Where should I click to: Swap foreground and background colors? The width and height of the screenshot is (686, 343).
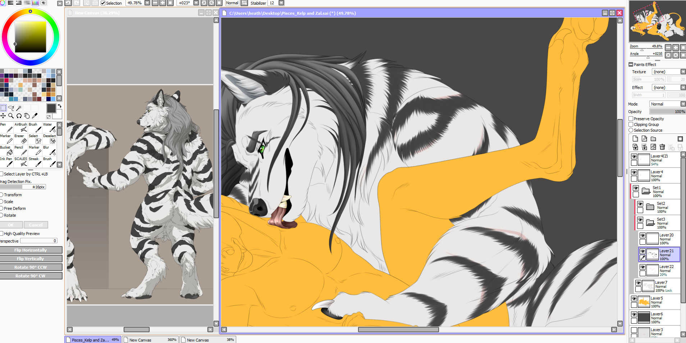pyautogui.click(x=60, y=106)
